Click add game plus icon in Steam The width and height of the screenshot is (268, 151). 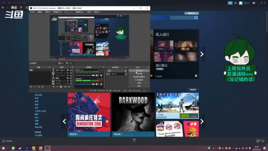[x=4, y=141]
